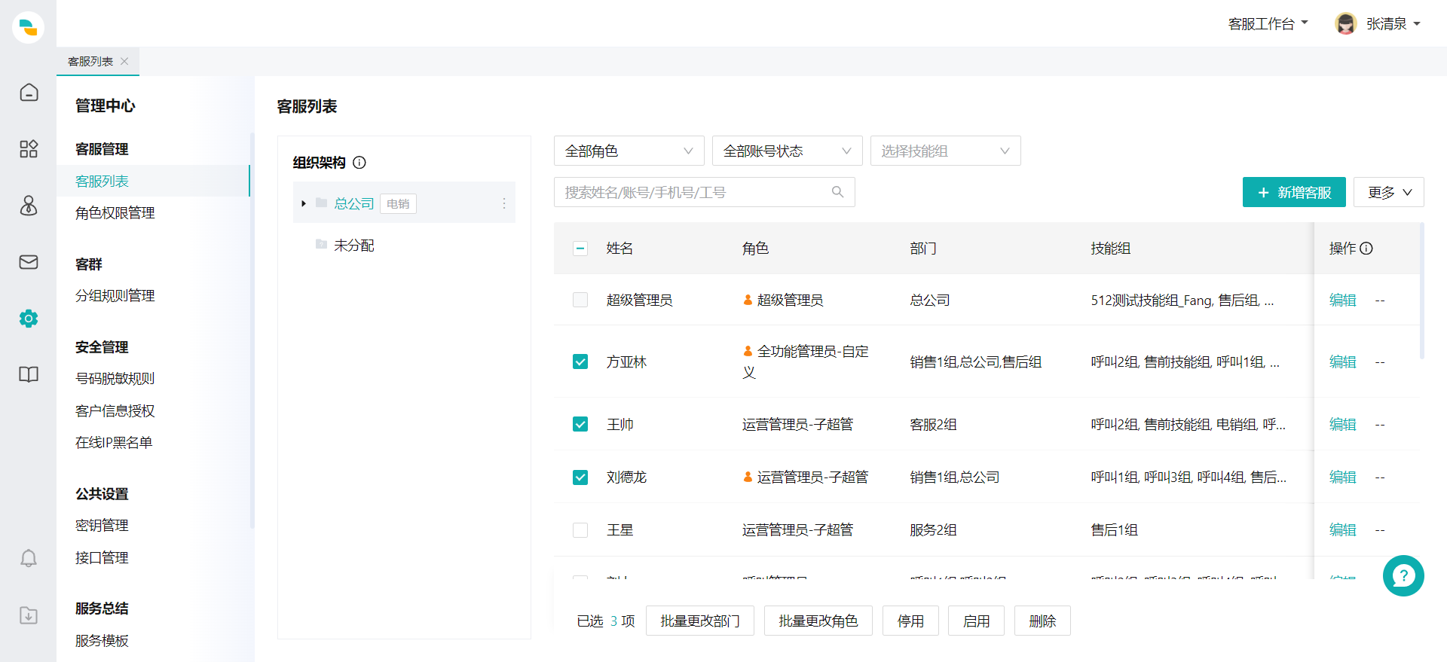This screenshot has height=662, width=1447.
Task: Open 在线IP黑名单 in the menu
Action: tap(114, 443)
